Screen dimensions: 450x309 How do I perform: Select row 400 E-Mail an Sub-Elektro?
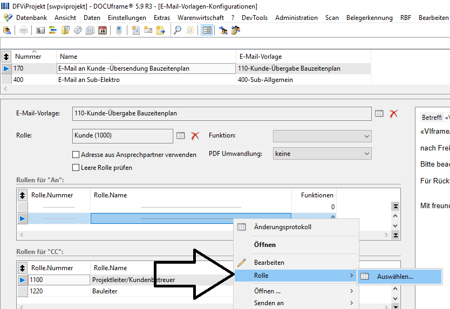pos(186,80)
